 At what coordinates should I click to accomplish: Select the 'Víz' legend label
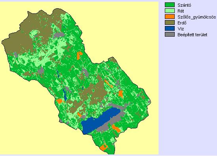pos(181,29)
